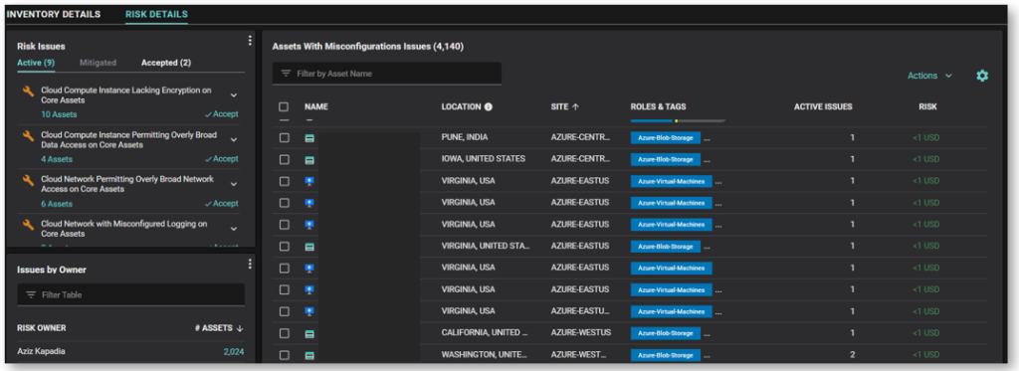
Task: Check the Virginia, United Sta... row checkbox
Action: point(284,247)
